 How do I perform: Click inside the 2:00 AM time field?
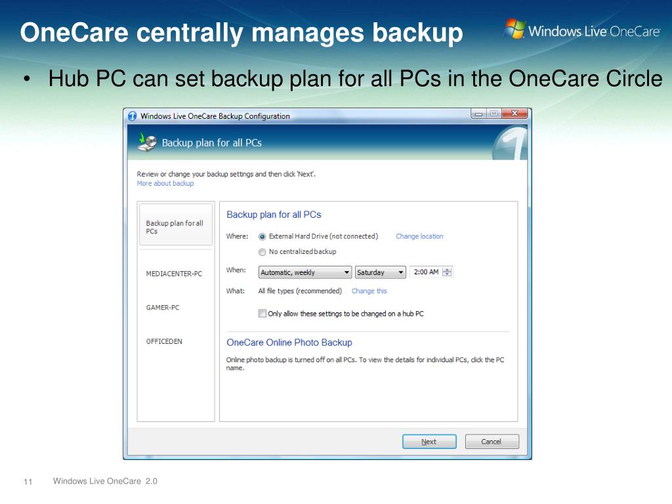tap(426, 272)
